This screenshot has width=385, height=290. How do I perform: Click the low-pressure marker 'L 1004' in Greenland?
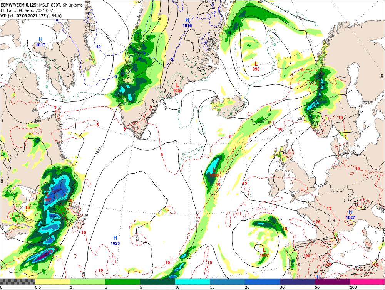[x=177, y=88]
